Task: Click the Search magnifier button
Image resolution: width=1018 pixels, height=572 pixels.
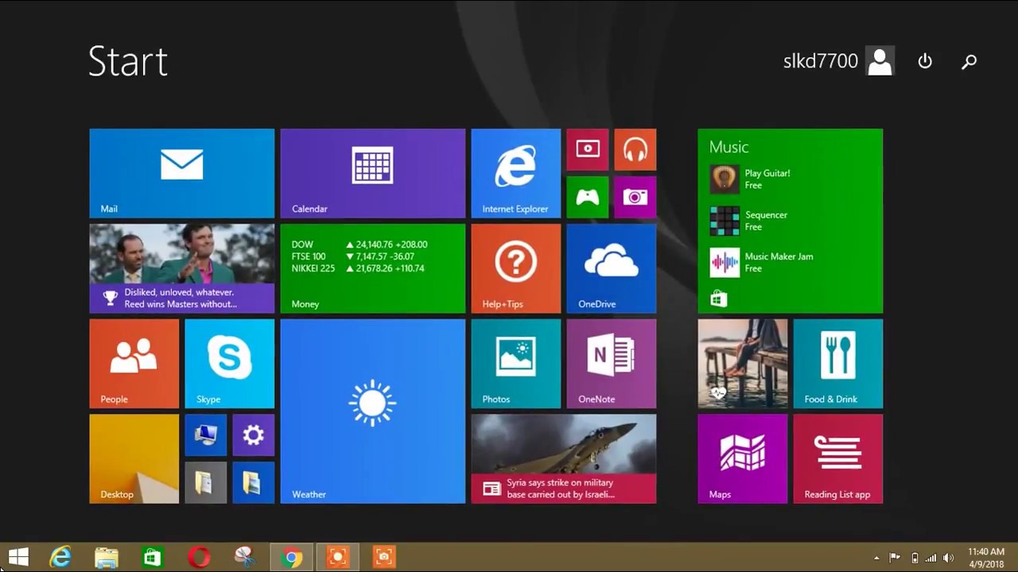Action: pyautogui.click(x=969, y=61)
